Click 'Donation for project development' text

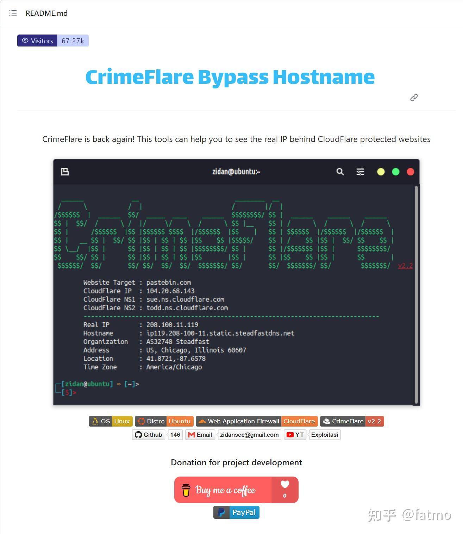(x=236, y=462)
